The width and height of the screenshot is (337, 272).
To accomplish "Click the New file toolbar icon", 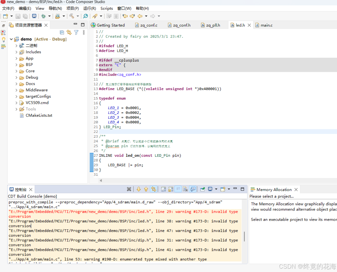I will [5, 16].
